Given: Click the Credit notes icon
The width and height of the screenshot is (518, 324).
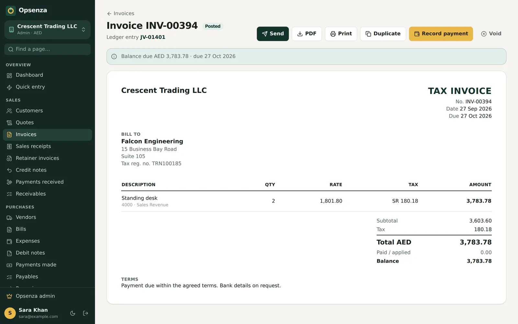Looking at the screenshot, I should (x=9, y=170).
